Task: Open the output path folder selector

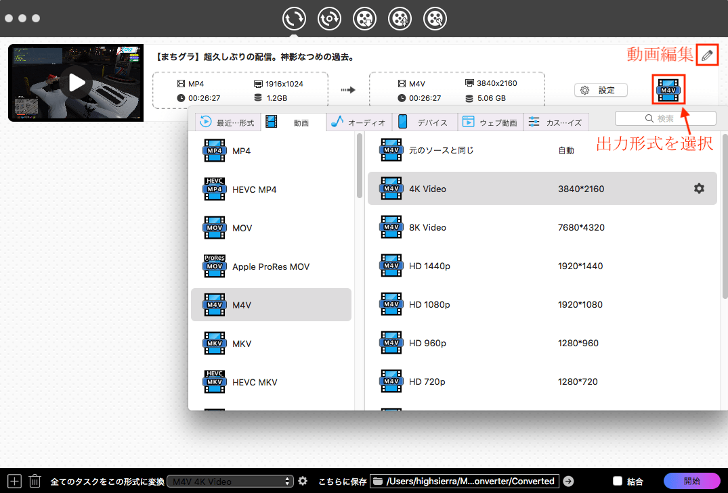Action: [x=465, y=482]
